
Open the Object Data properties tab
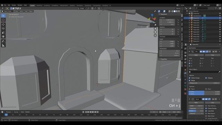click(185, 86)
